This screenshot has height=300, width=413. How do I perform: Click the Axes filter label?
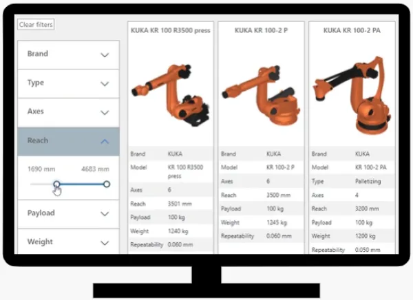[36, 111]
